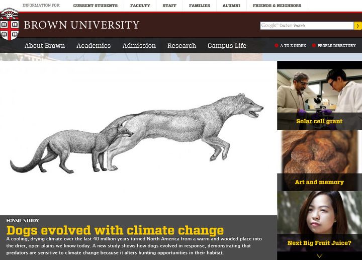Click the Art and memory caption
Screen dimensions: 362x260
(x=320, y=182)
